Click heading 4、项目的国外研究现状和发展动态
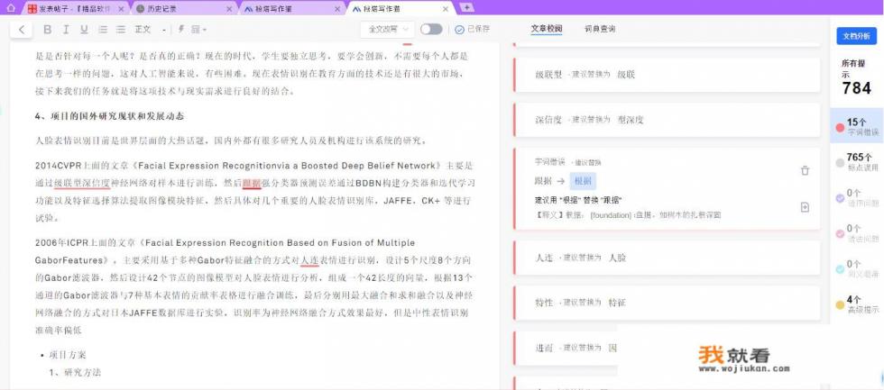The image size is (884, 390). (x=109, y=116)
